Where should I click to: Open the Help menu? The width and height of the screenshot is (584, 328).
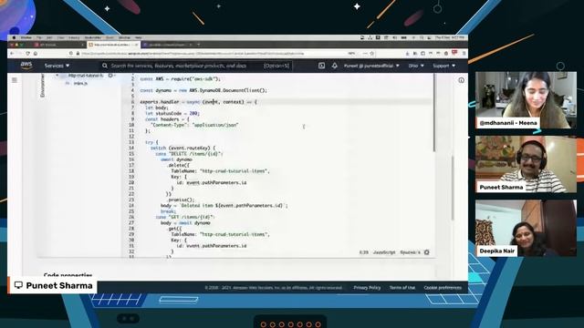[138, 37]
